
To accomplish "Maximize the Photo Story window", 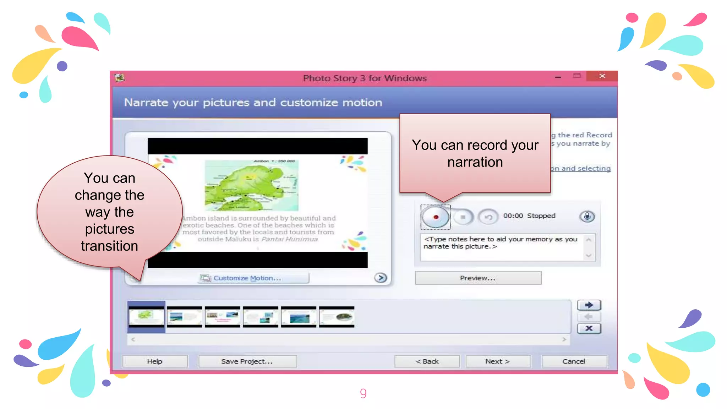I will pos(577,76).
